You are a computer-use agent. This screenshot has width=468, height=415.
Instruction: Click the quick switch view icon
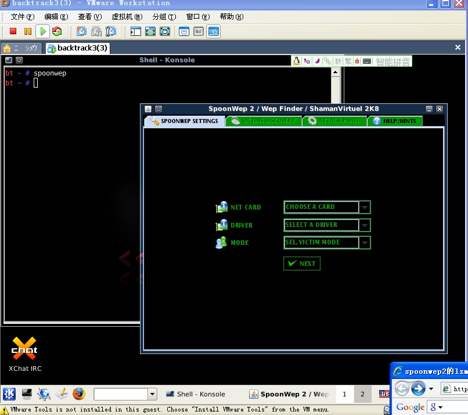pyautogui.click(x=150, y=31)
